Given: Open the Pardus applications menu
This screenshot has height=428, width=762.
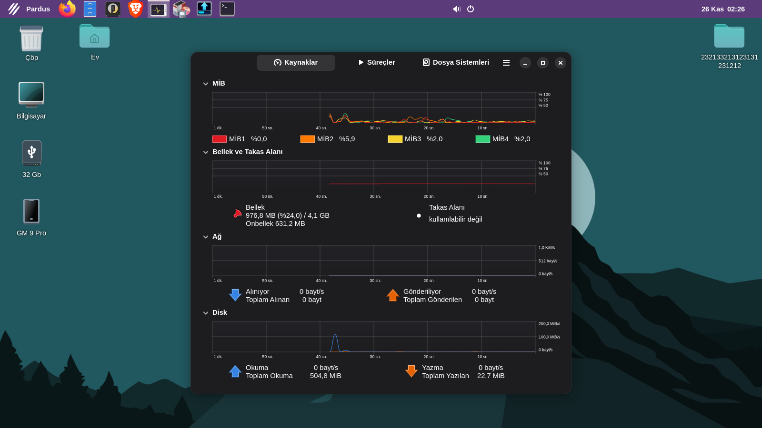Looking at the screenshot, I should coord(29,9).
